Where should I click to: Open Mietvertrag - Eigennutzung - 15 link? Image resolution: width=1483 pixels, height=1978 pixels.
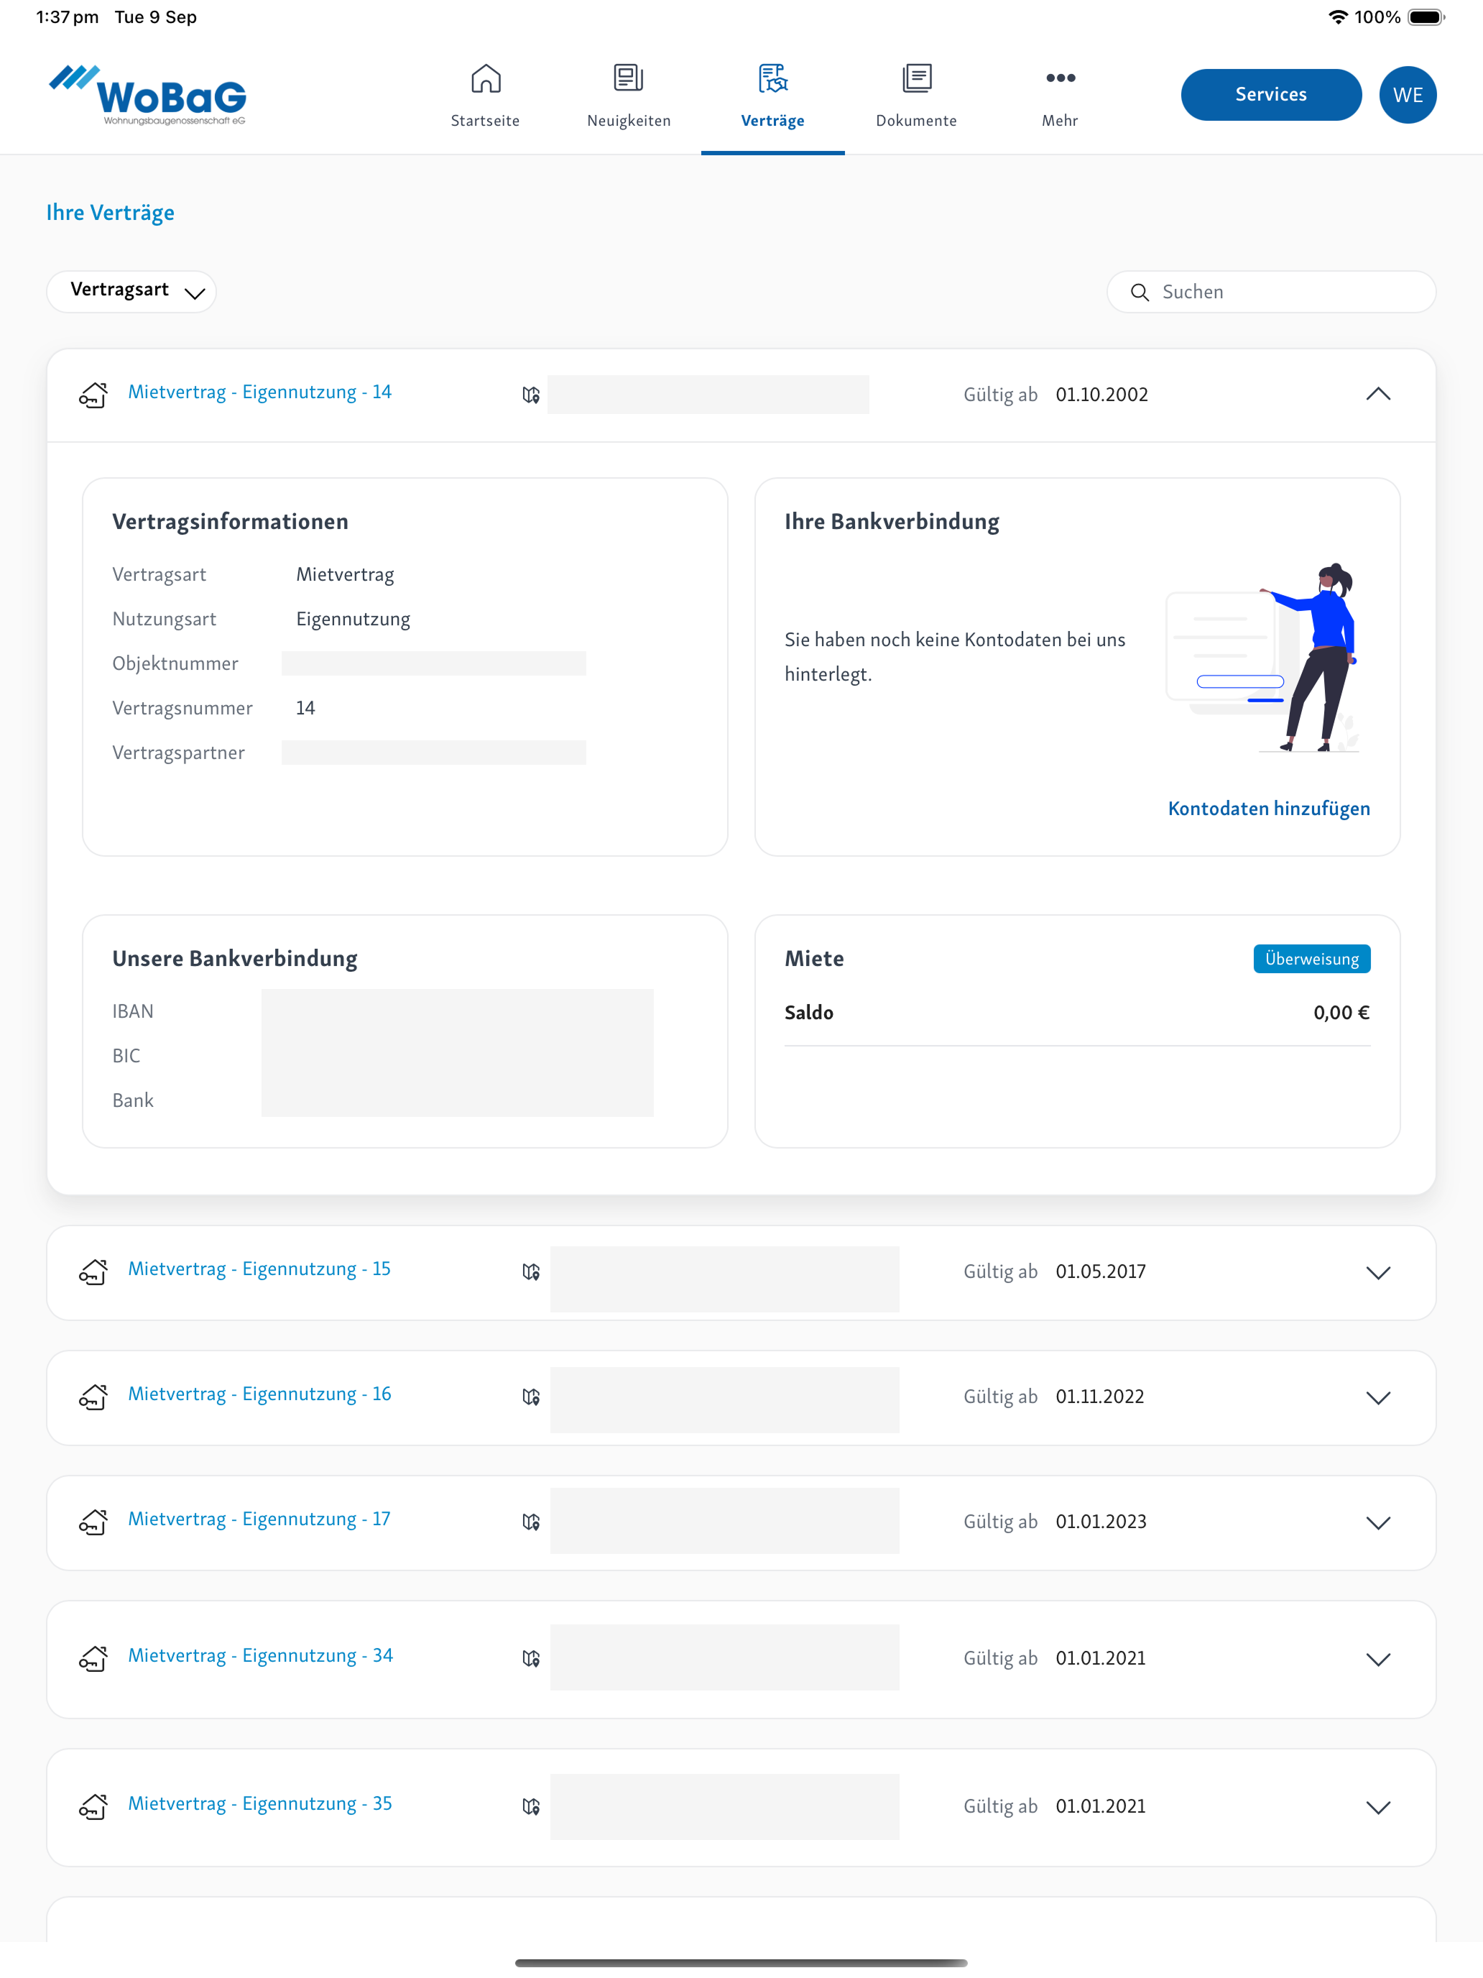(259, 1269)
